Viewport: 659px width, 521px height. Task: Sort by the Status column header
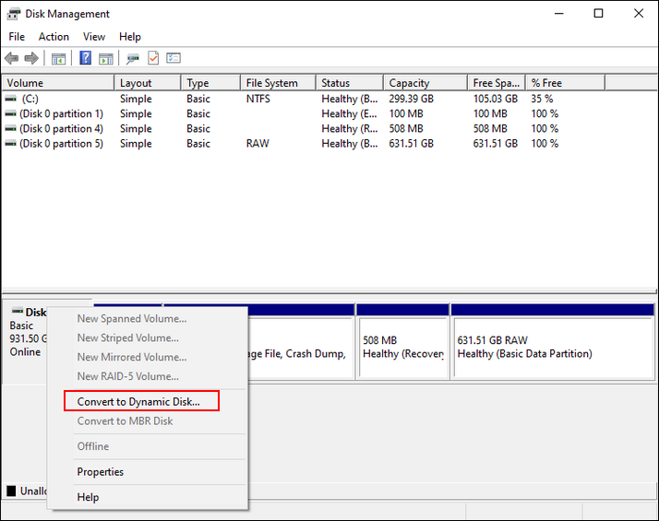pos(350,83)
